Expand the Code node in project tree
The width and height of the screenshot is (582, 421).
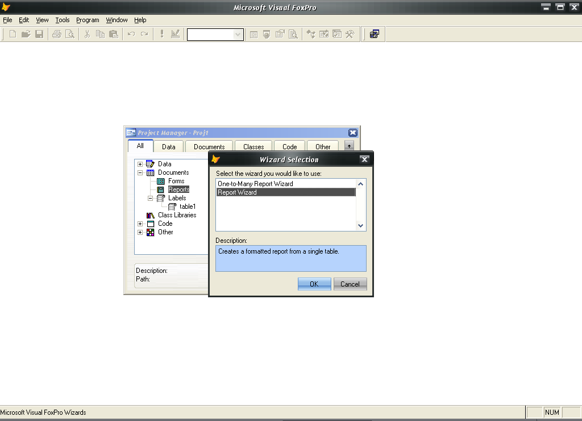click(140, 224)
